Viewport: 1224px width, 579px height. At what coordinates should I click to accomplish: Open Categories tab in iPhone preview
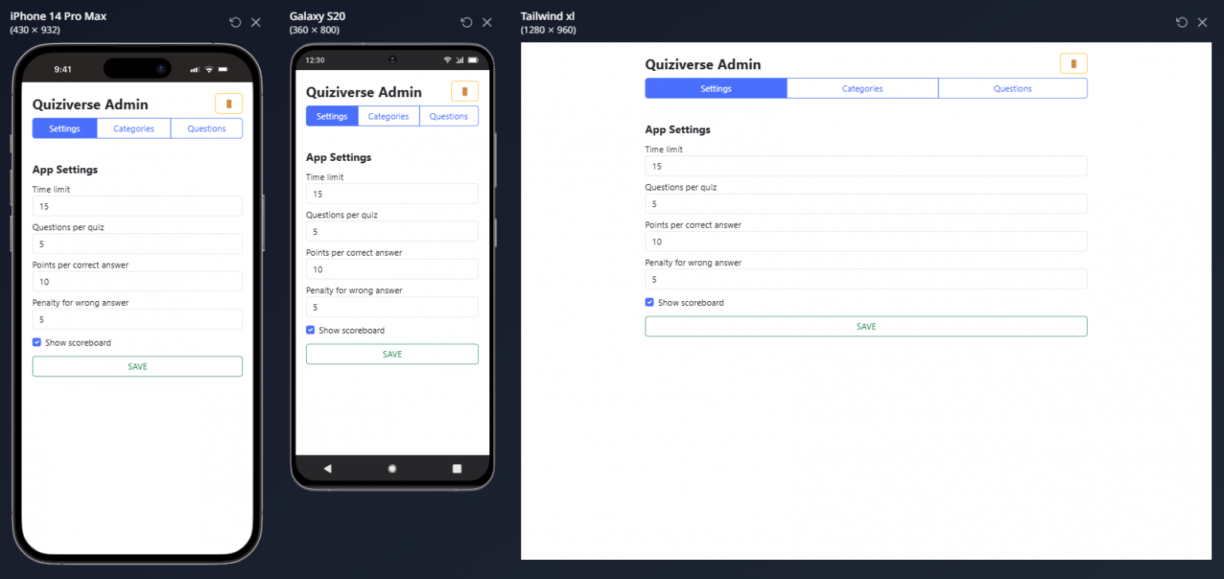[x=133, y=128]
